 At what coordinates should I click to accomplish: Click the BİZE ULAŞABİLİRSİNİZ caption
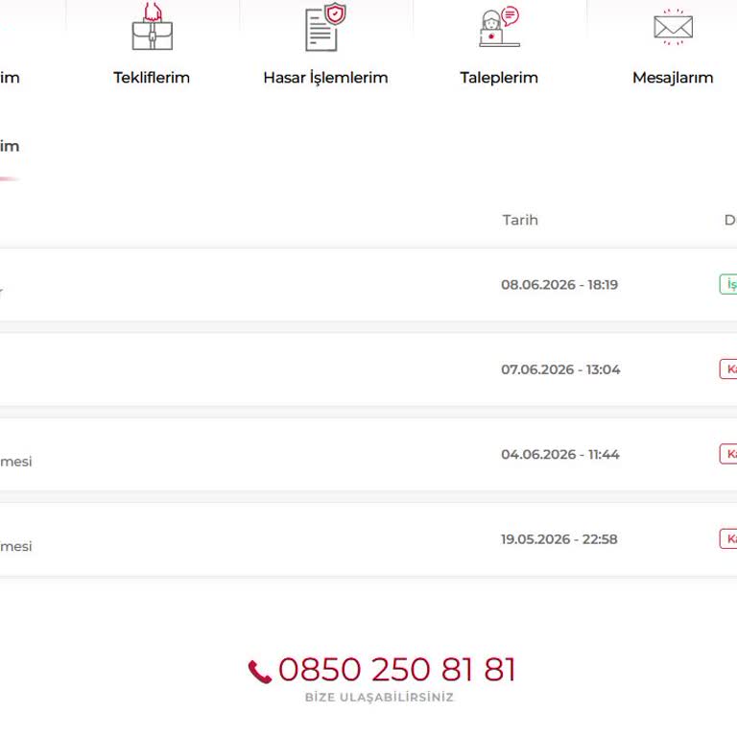pos(379,697)
